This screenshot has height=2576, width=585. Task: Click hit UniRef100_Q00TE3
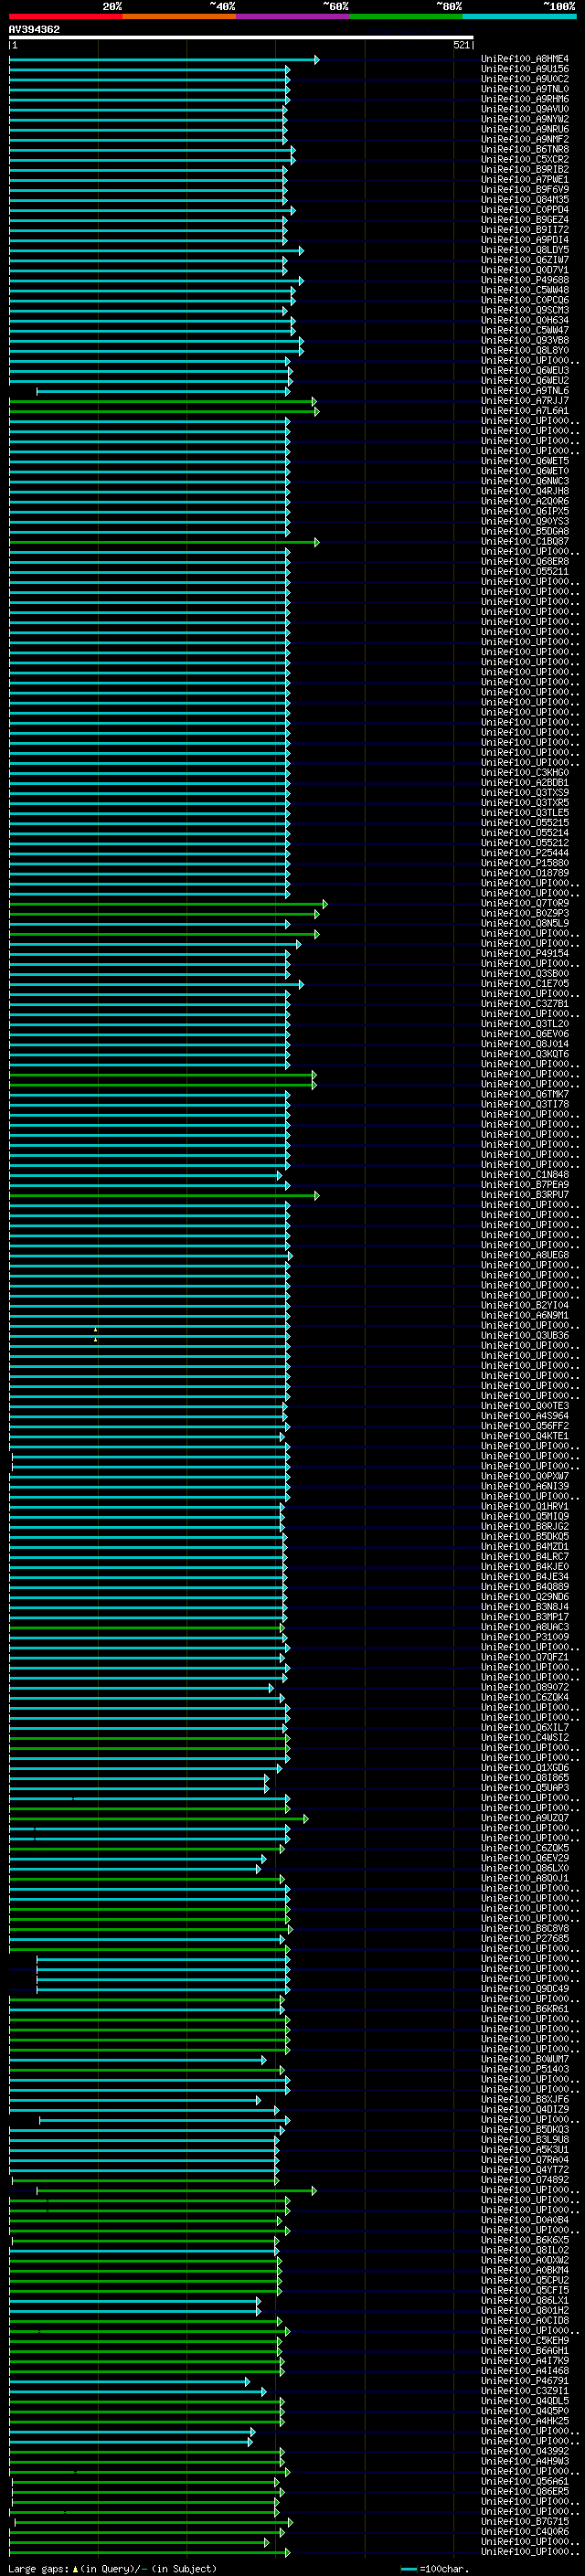[x=525, y=1405]
